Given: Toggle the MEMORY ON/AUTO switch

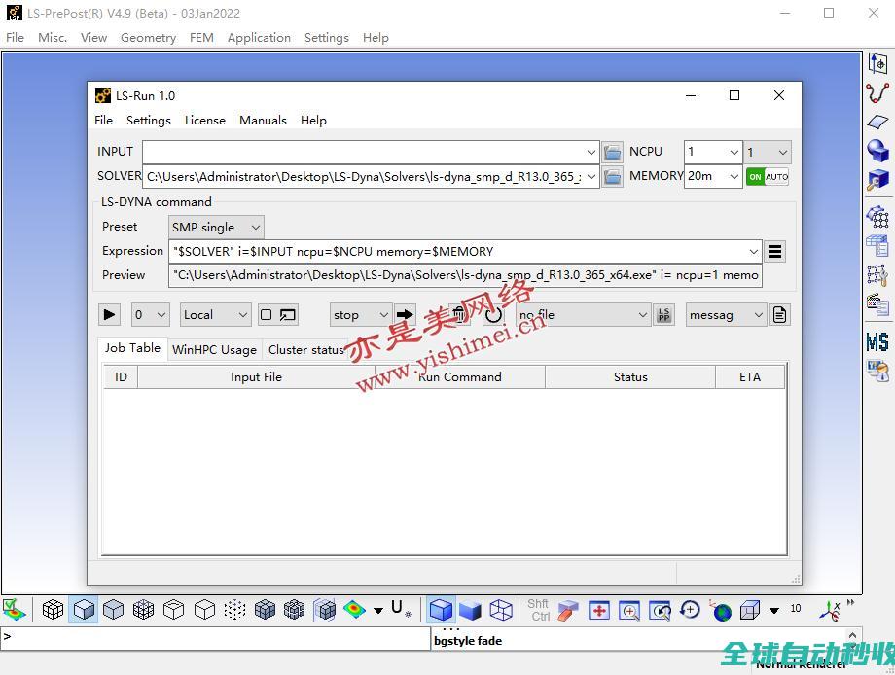Looking at the screenshot, I should 767,177.
